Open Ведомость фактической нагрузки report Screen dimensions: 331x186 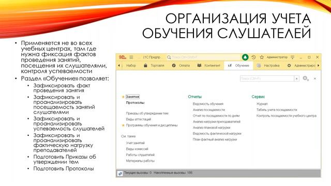pyautogui.click(x=217, y=133)
